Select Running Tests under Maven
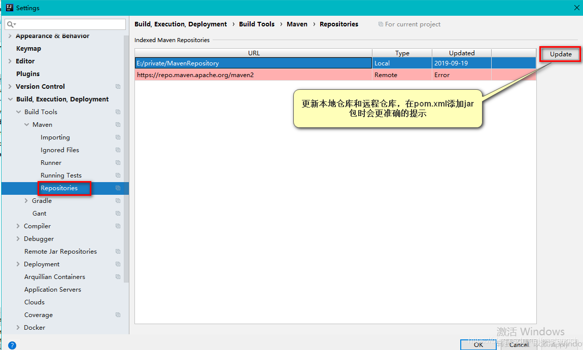The image size is (583, 350). 61,176
